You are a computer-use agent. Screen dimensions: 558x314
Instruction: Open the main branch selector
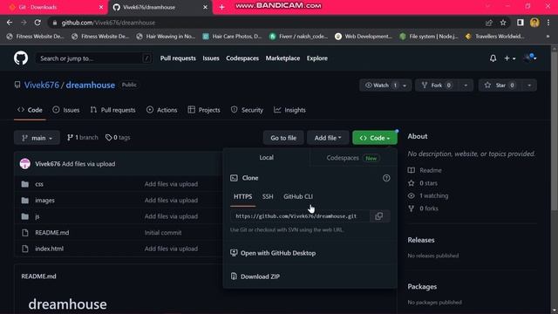point(37,138)
